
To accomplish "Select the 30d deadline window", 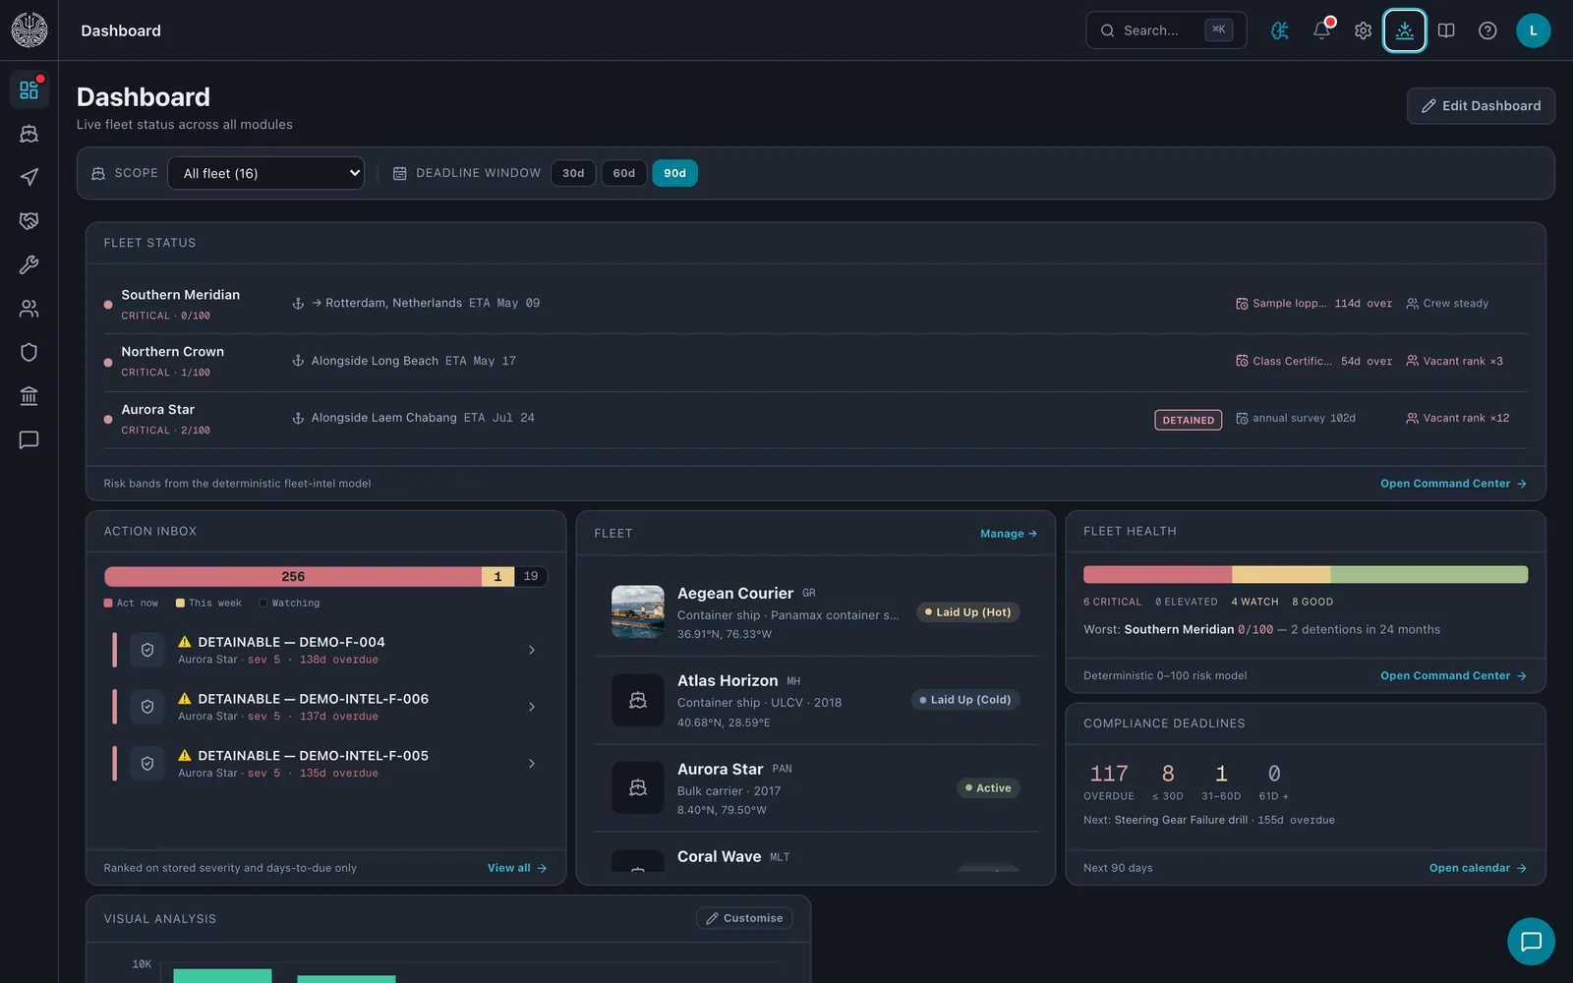I will point(573,173).
